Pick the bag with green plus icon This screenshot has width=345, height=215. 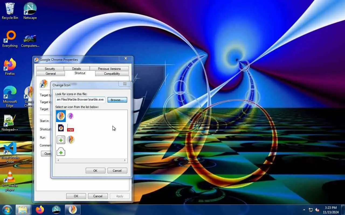click(61, 152)
